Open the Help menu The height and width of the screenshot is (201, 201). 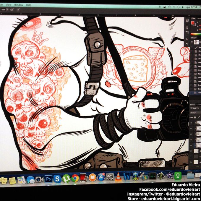click(x=29, y=5)
